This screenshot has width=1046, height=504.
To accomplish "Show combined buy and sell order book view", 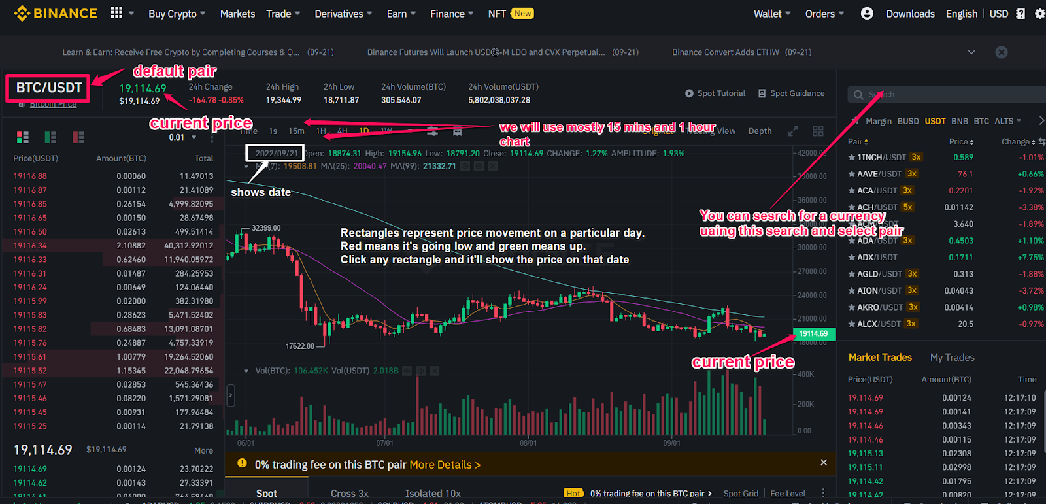I will 23,137.
